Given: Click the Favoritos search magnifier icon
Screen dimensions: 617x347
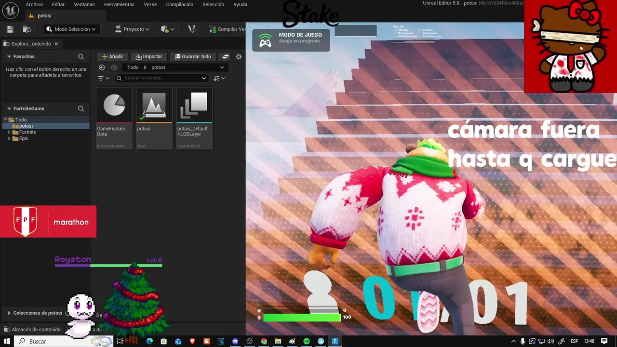Looking at the screenshot, I should point(81,56).
